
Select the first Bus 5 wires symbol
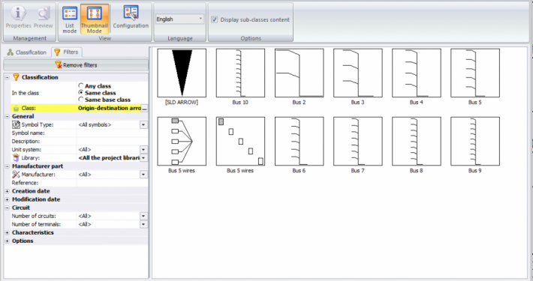point(182,141)
